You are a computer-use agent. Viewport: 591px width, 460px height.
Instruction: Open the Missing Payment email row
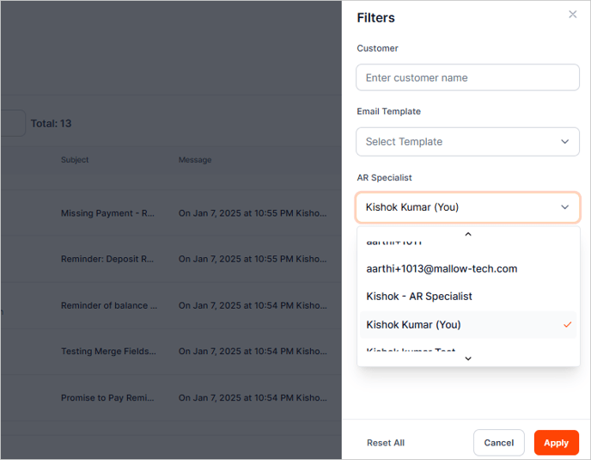click(108, 213)
